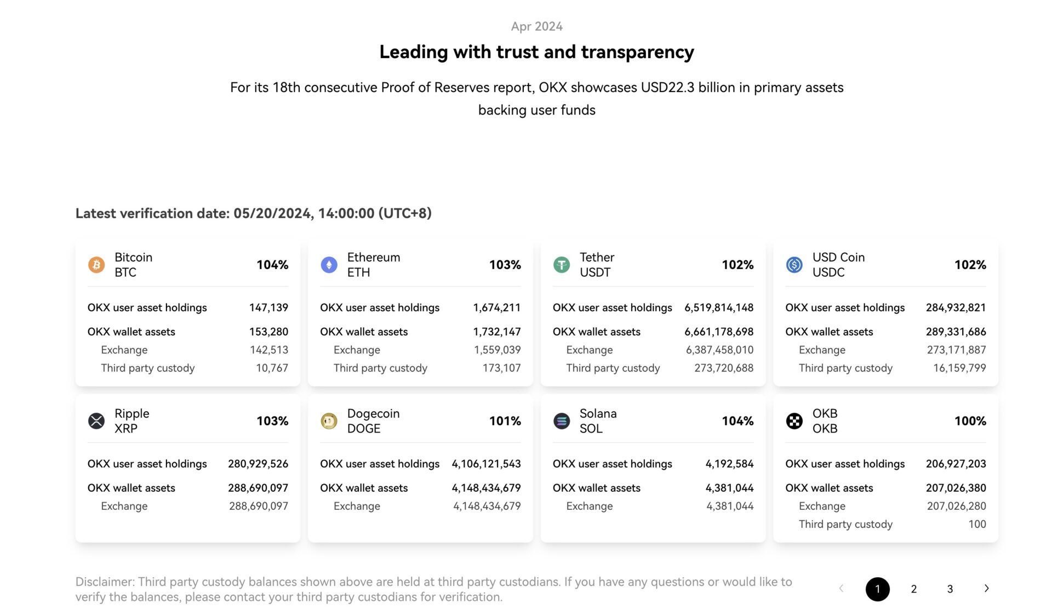Click the Ethereum ETH diamond icon
Image resolution: width=1052 pixels, height=615 pixels.
[x=329, y=265]
